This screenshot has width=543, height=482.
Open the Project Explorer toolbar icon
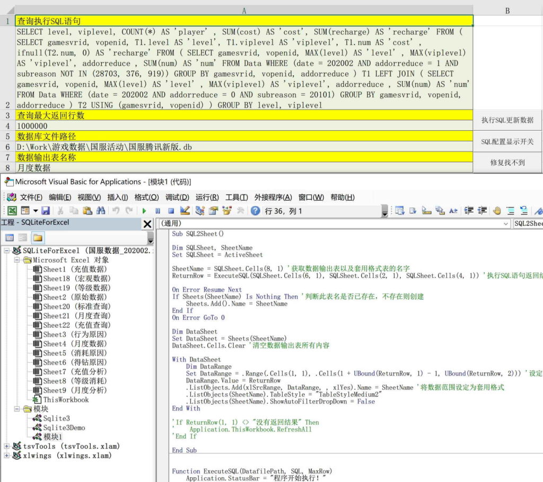click(199, 211)
